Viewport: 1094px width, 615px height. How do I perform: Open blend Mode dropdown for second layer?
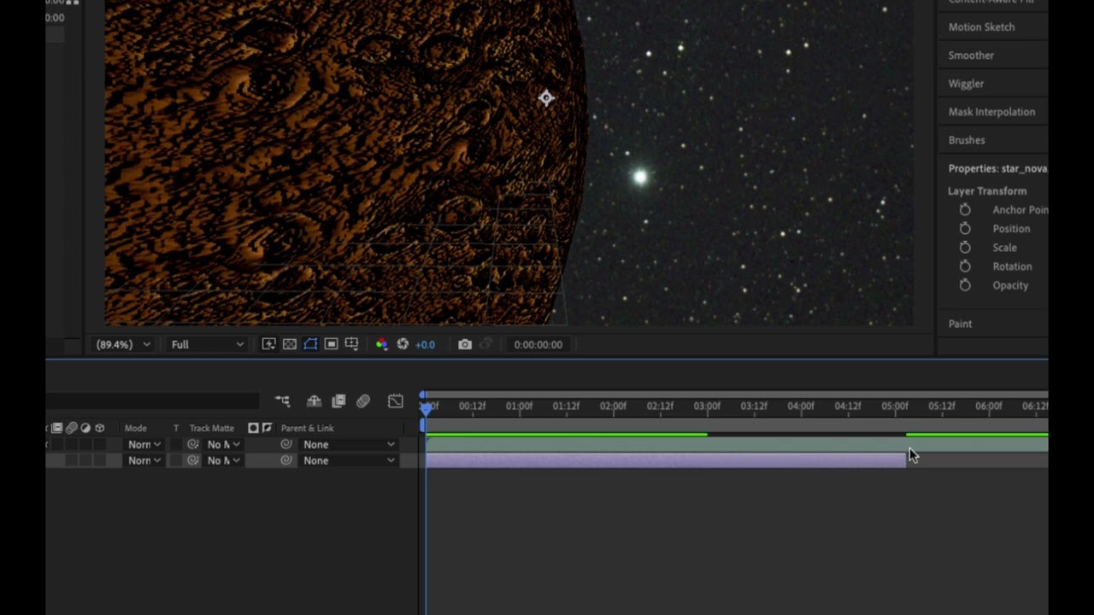(144, 460)
